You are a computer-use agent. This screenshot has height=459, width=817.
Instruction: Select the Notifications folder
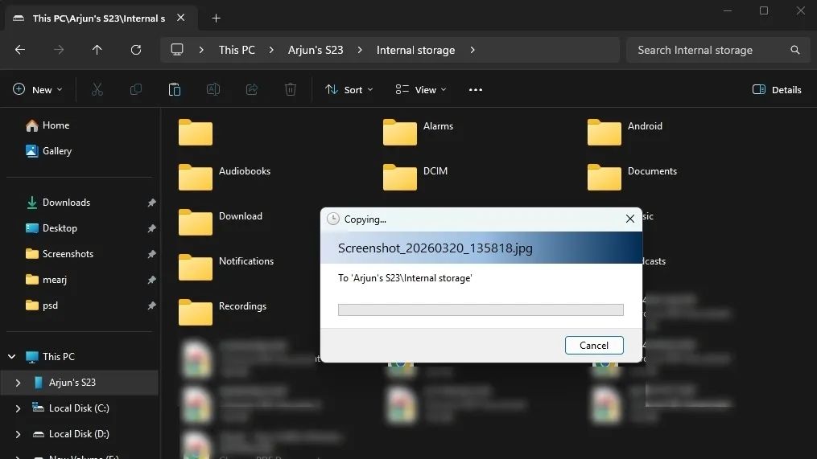[225, 267]
